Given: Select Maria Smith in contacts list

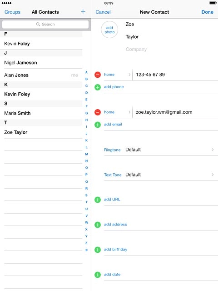Looking at the screenshot, I should tap(17, 113).
